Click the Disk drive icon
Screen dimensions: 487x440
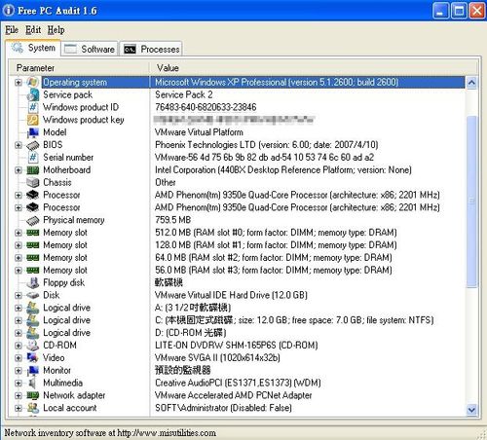tap(32, 295)
